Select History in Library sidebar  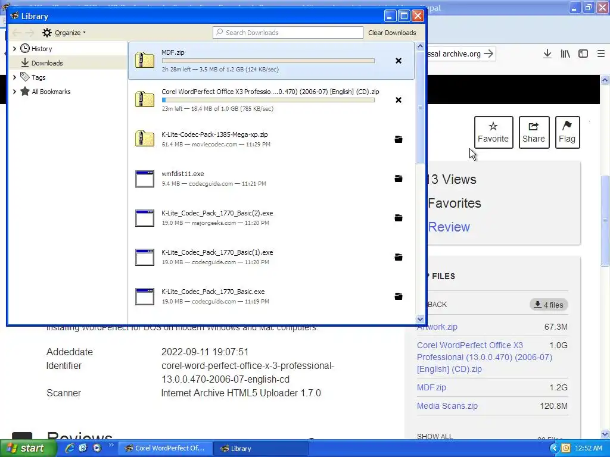click(x=42, y=49)
